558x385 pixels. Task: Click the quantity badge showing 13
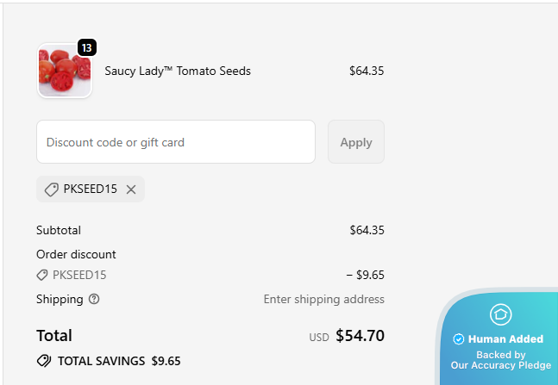86,48
